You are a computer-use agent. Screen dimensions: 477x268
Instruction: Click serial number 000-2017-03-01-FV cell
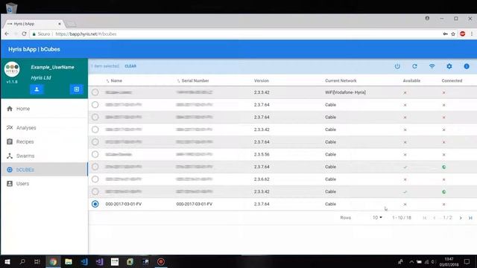195,204
